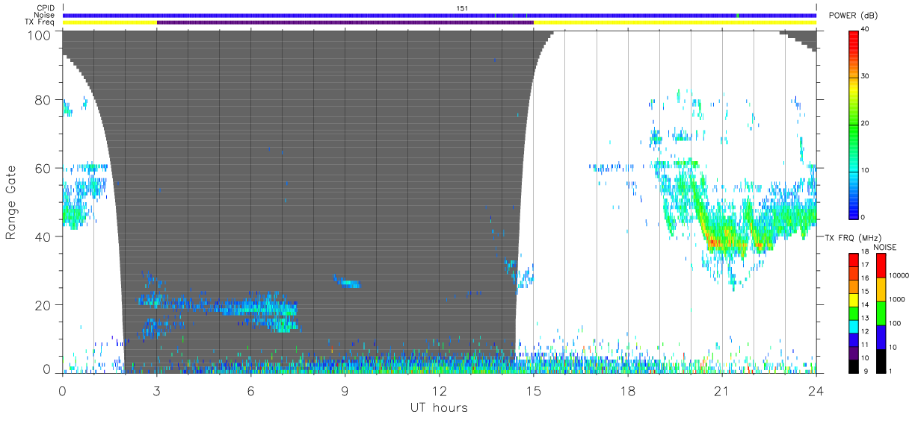Click power colorbar label '40'
Image resolution: width=918 pixels, height=423 pixels.
[866, 30]
